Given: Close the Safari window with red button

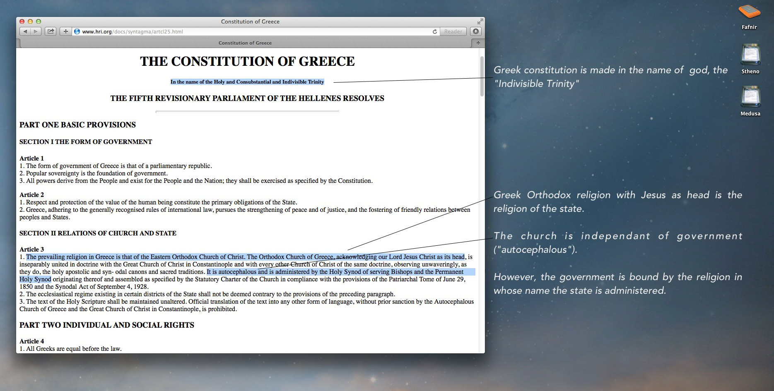Looking at the screenshot, I should (x=22, y=22).
